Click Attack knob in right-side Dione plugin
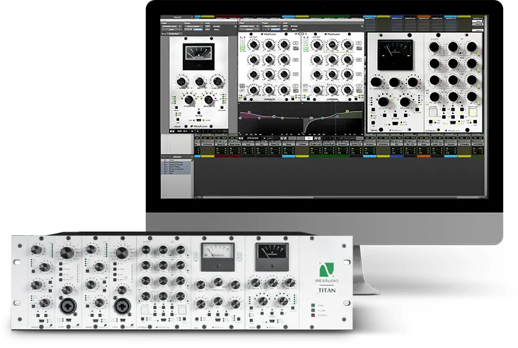The width and height of the screenshot is (518, 348). point(383,102)
